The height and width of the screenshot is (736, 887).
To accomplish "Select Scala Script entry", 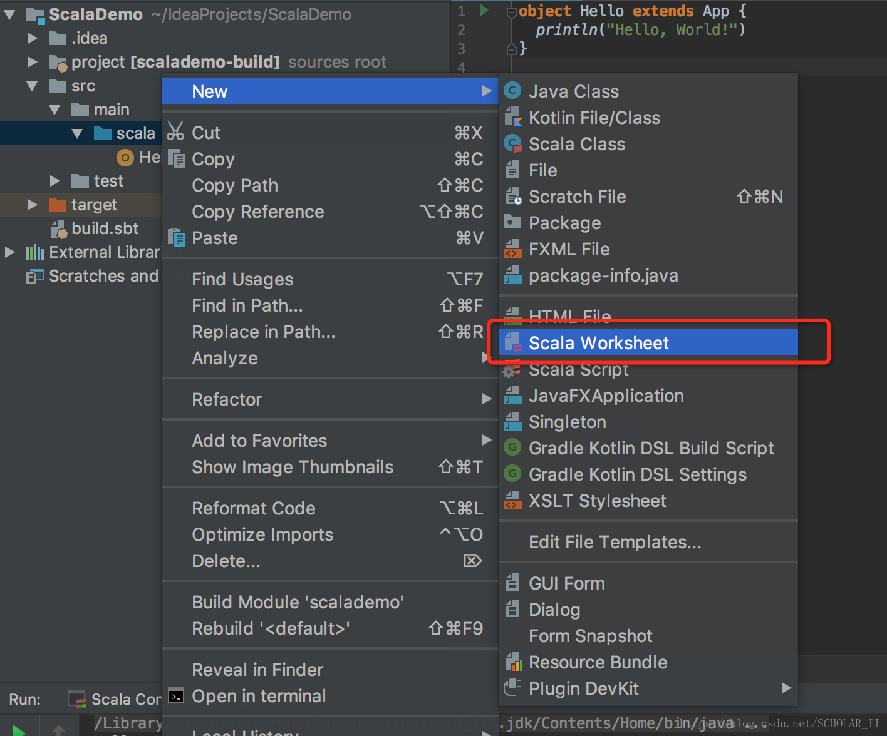I will click(648, 369).
